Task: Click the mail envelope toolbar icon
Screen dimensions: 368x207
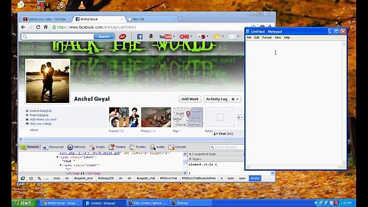Action: pyautogui.click(x=232, y=37)
